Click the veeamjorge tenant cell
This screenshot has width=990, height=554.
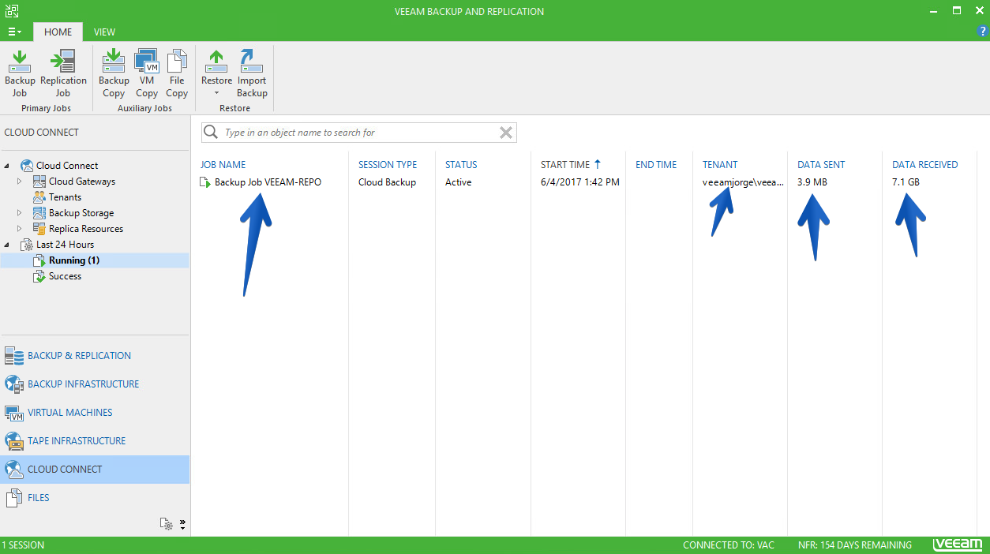click(x=743, y=182)
